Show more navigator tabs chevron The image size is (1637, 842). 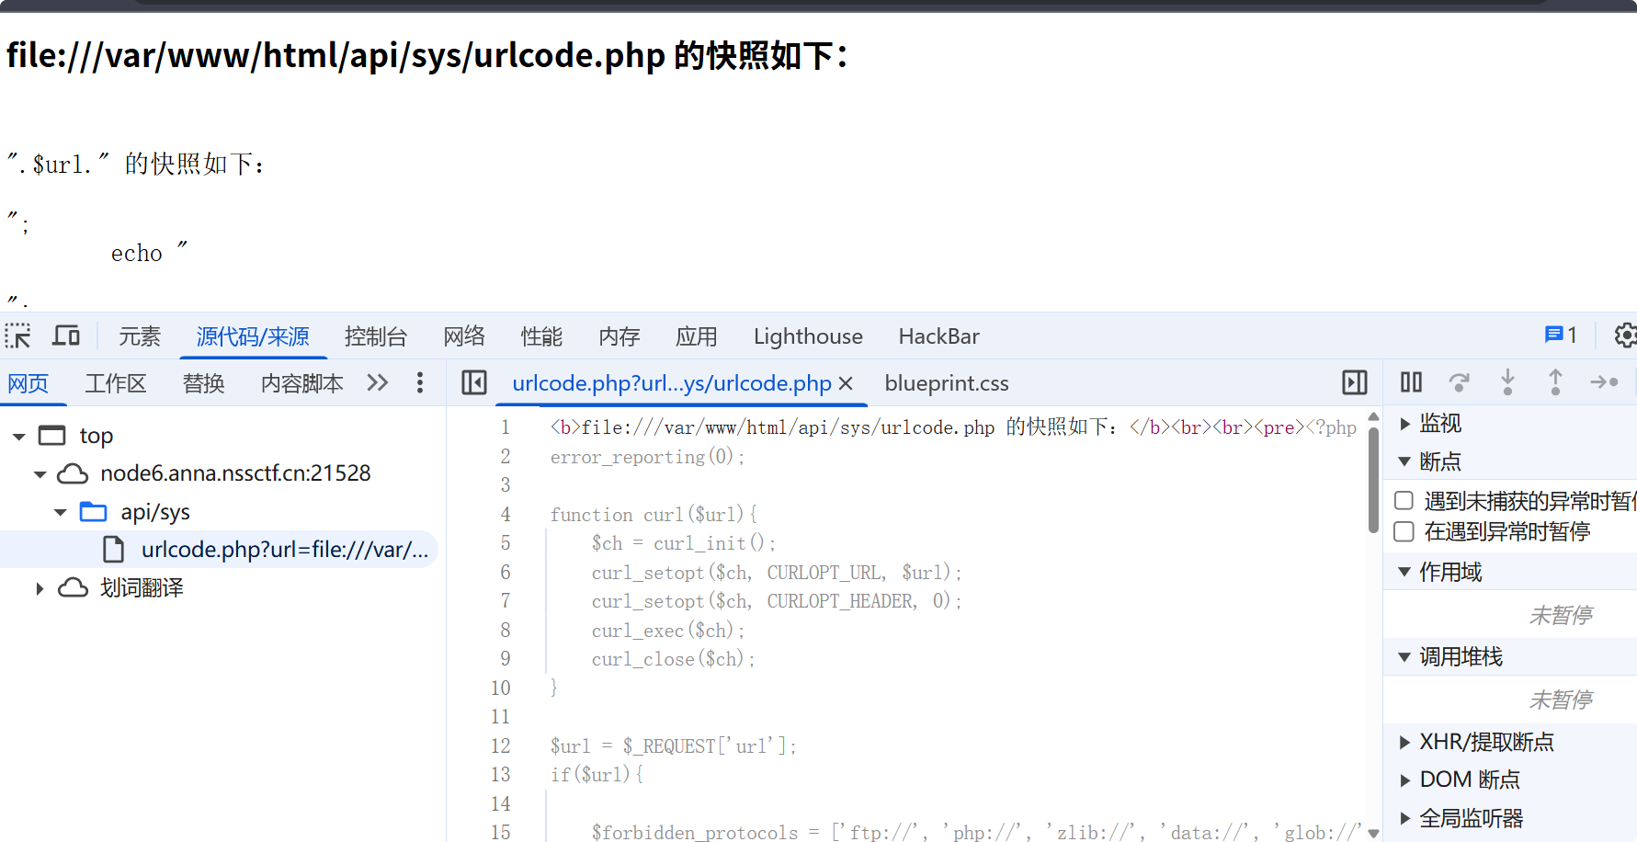click(x=378, y=382)
